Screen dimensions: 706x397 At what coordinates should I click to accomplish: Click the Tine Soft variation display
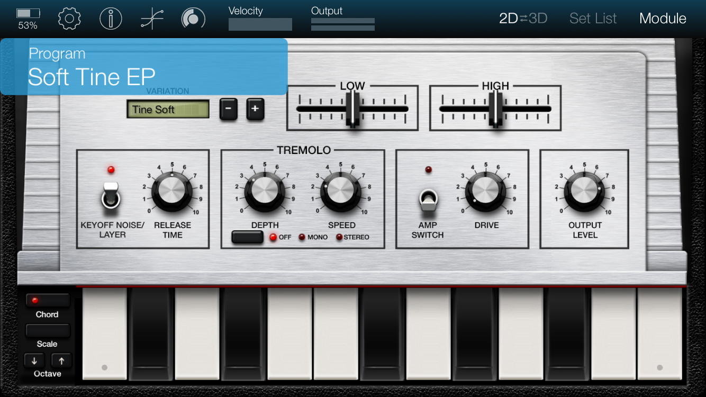click(x=168, y=110)
